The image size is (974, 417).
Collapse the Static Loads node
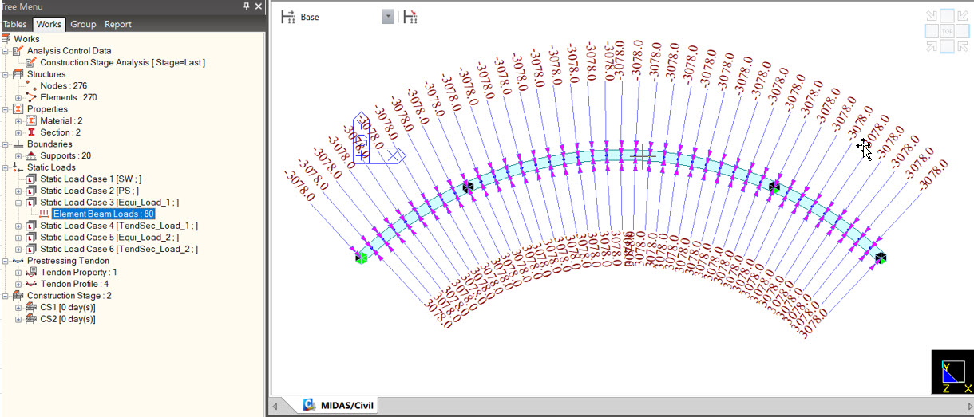(x=6, y=167)
